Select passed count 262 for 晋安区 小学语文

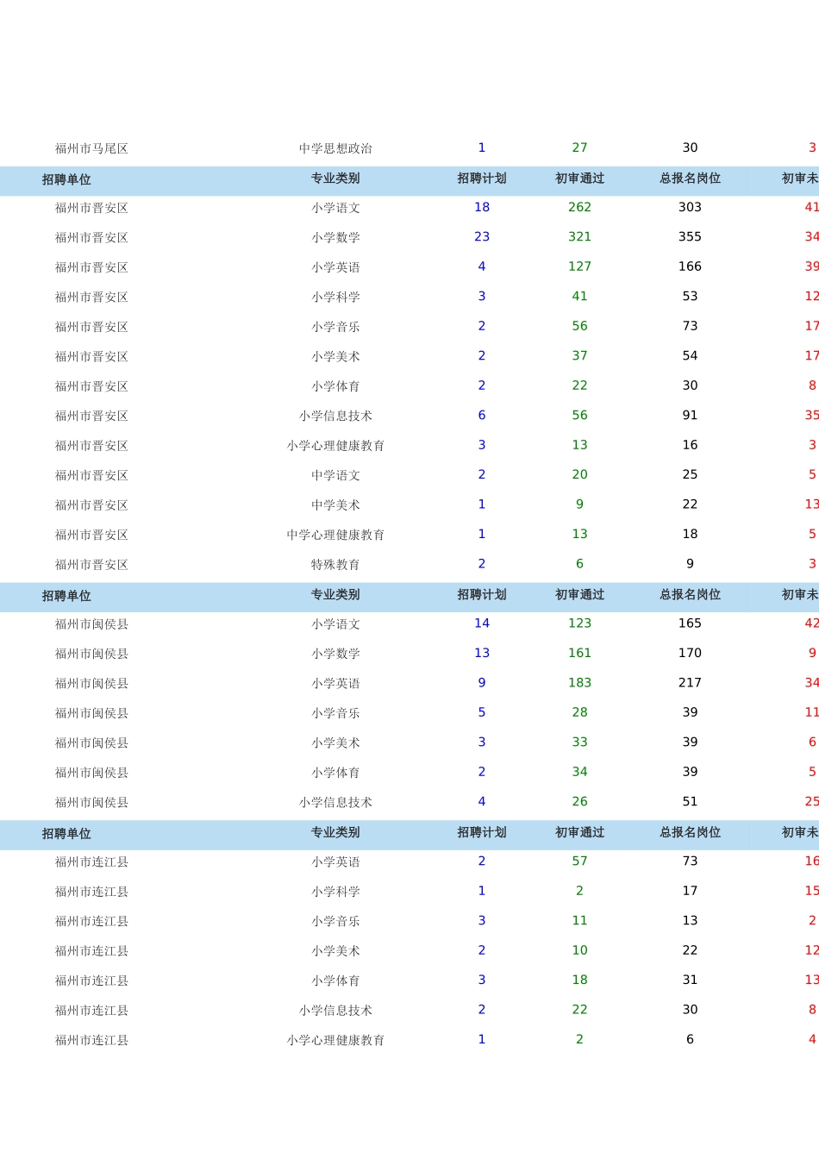pos(579,208)
